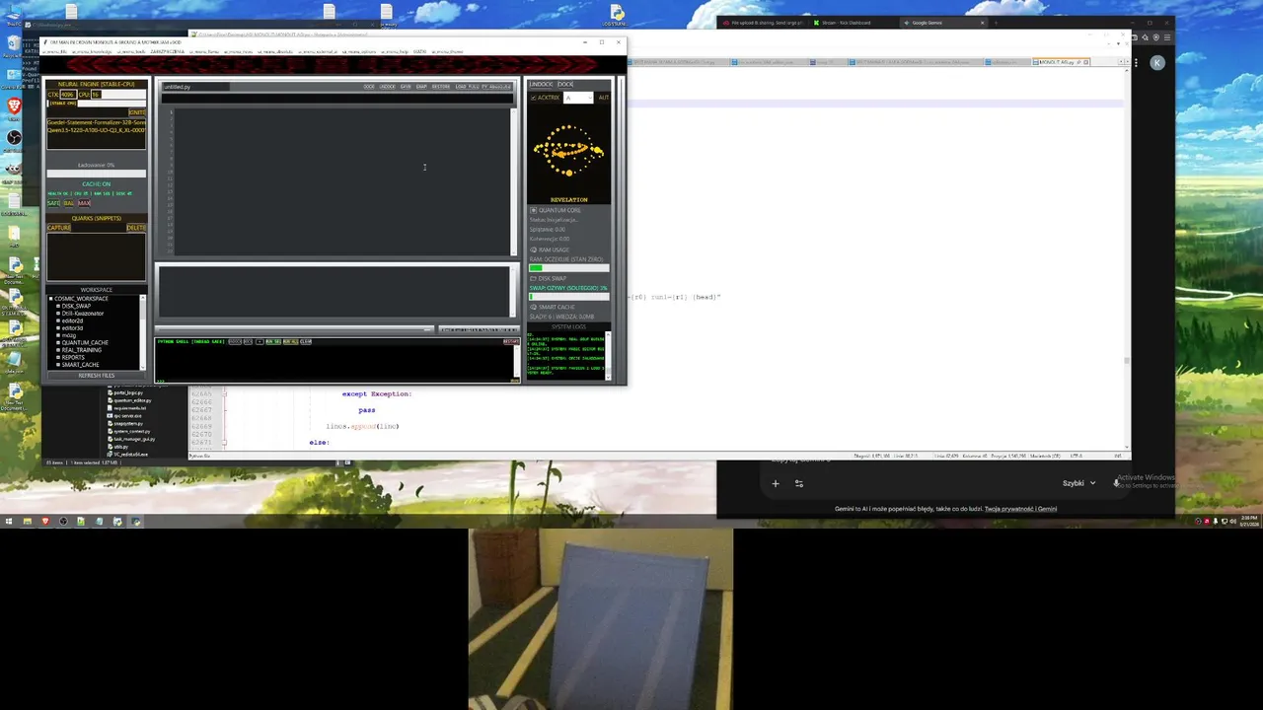Click the REVELATION orbit animation
Image resolution: width=1263 pixels, height=710 pixels.
point(568,151)
